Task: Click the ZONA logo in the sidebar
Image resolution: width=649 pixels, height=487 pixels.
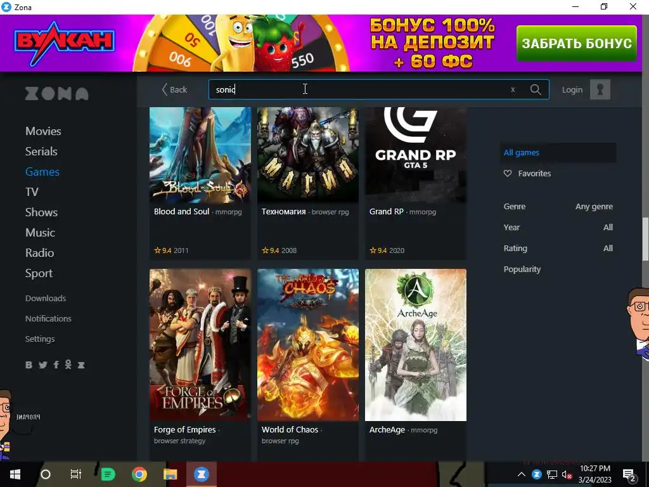Action: [x=56, y=94]
